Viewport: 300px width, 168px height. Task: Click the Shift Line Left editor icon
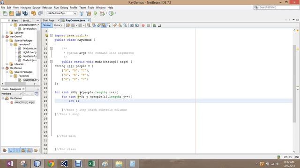point(132,25)
